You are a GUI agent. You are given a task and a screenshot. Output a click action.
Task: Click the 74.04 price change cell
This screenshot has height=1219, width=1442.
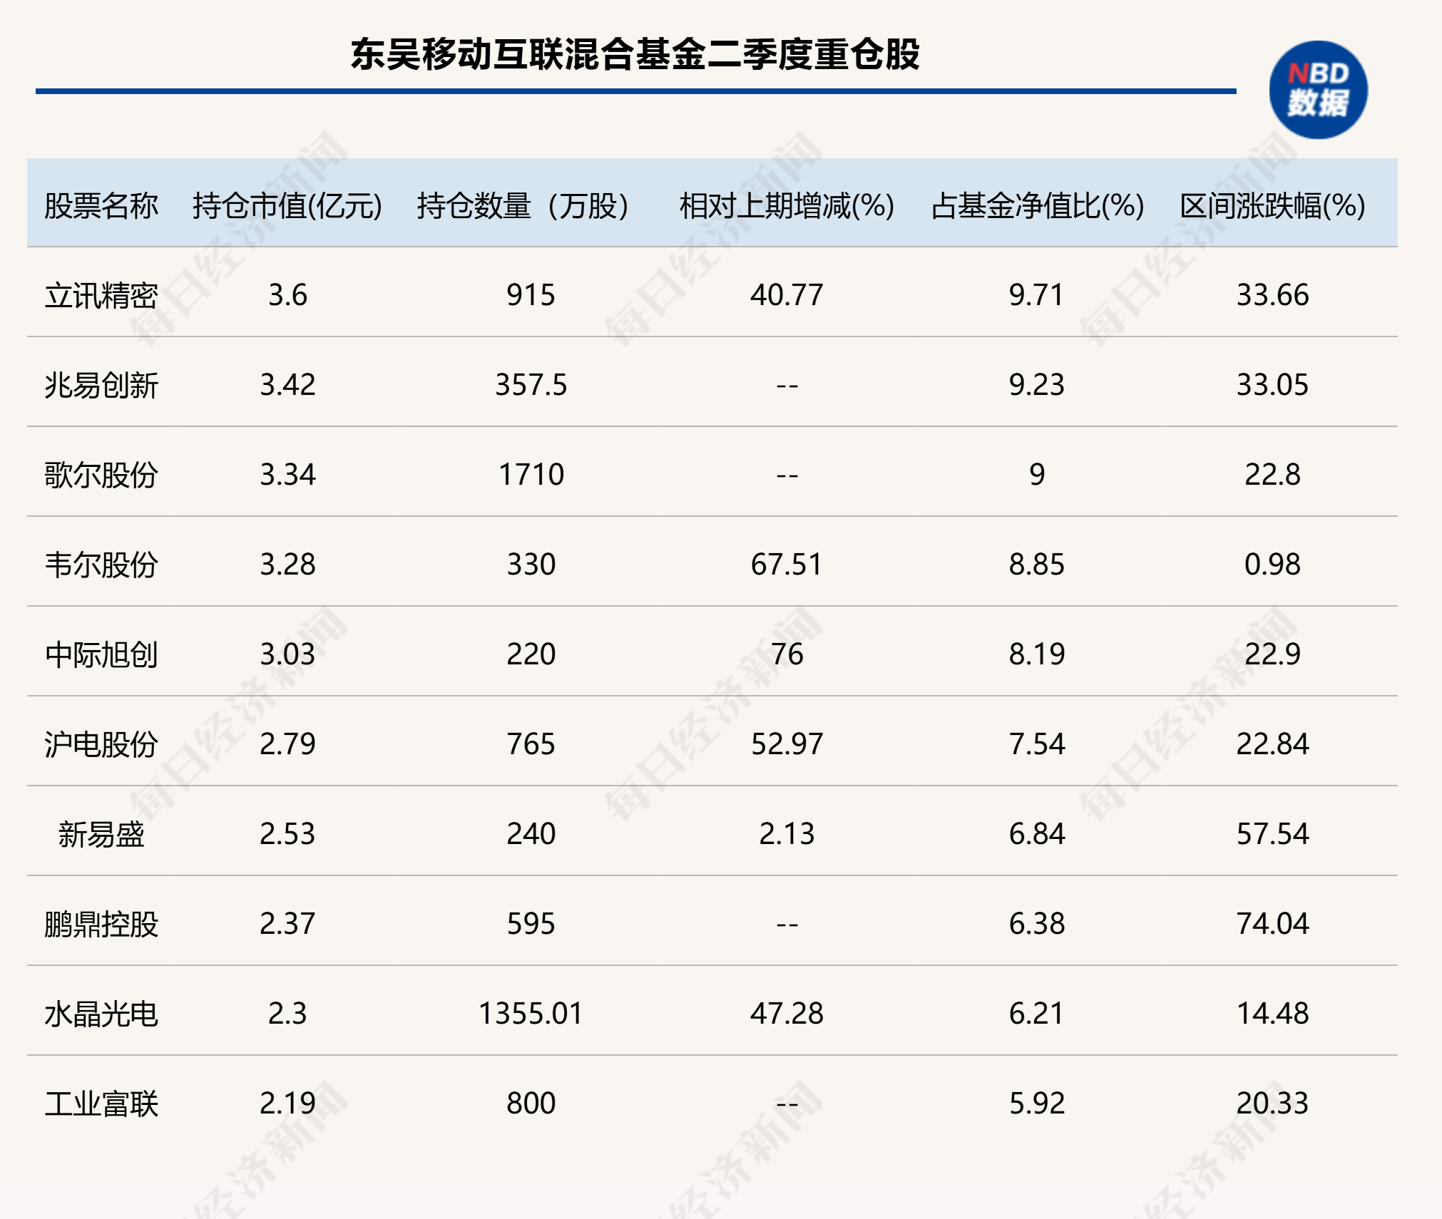point(1272,924)
